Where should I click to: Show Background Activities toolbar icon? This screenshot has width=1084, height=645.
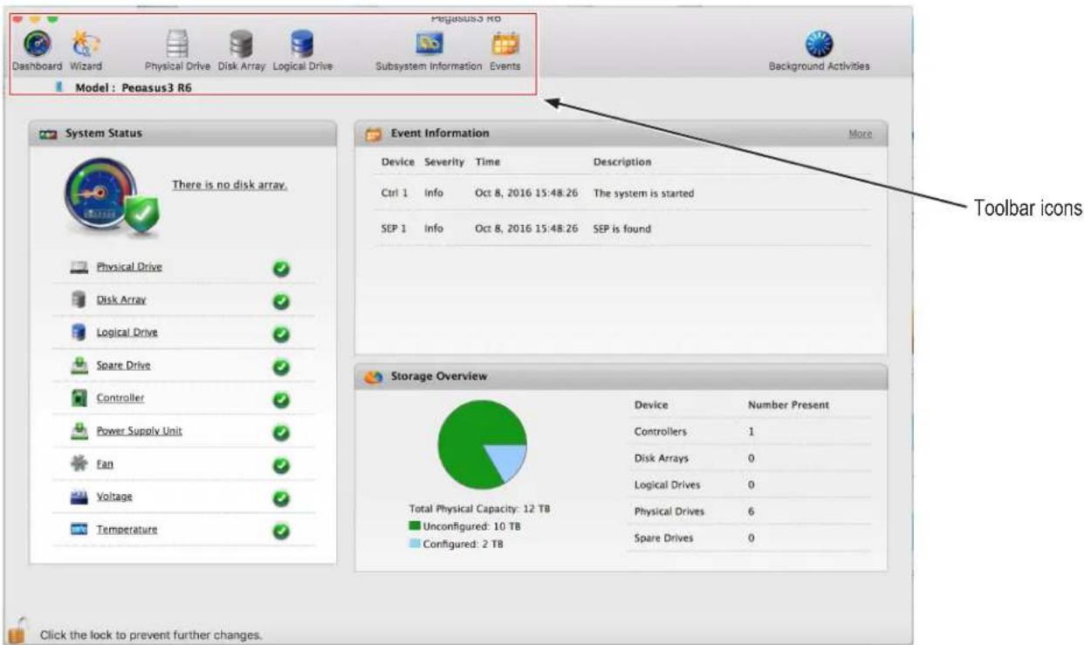point(819,45)
